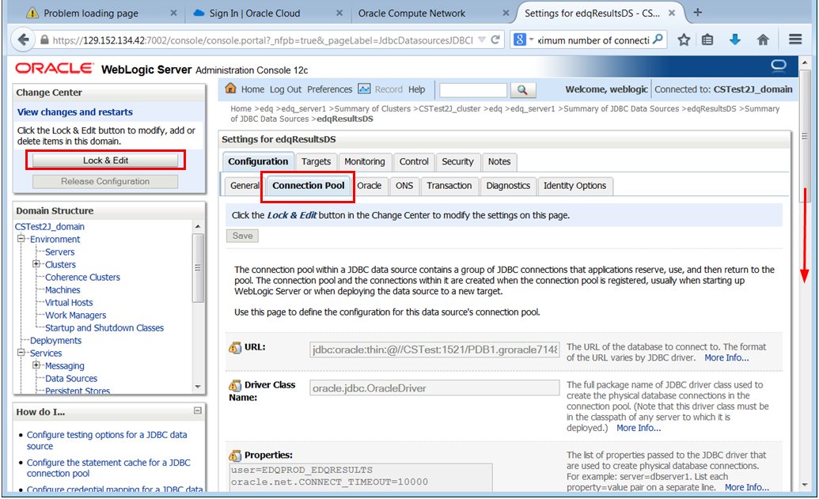Open the Control tab
This screenshot has height=499, width=819.
click(414, 162)
